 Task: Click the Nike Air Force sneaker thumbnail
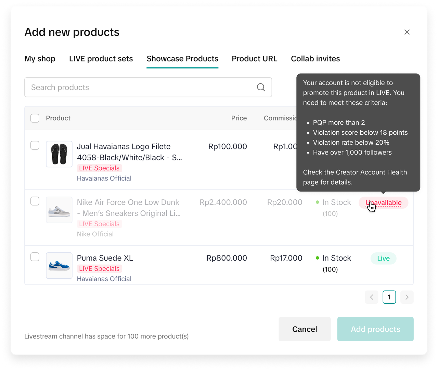click(x=59, y=210)
